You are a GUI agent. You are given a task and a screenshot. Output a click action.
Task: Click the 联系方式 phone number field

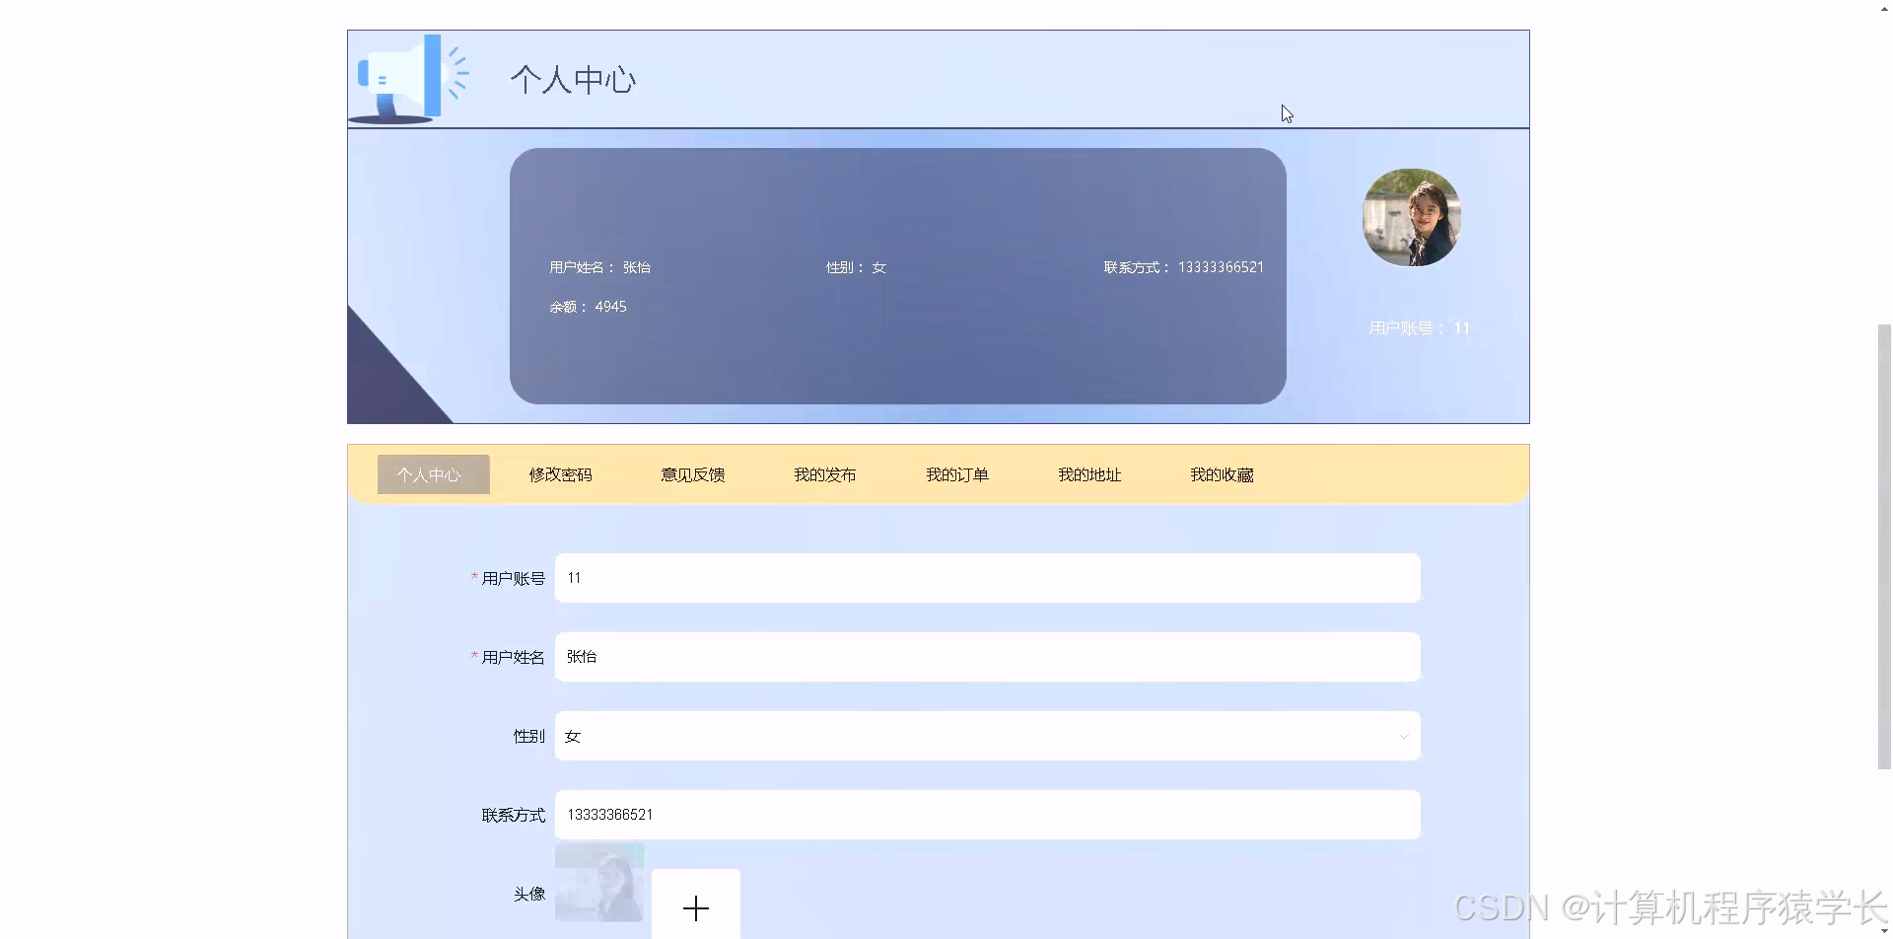(987, 815)
